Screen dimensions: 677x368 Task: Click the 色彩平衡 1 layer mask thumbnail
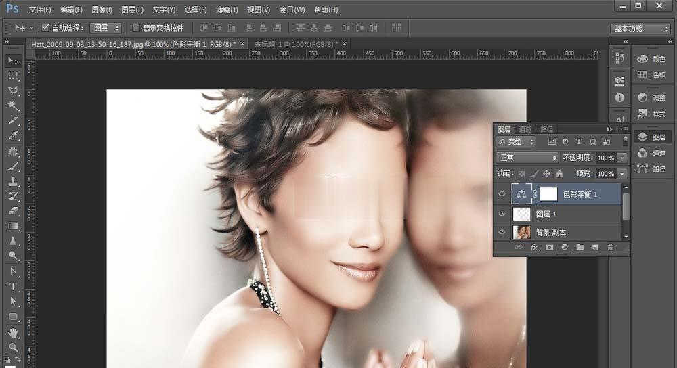tap(549, 194)
